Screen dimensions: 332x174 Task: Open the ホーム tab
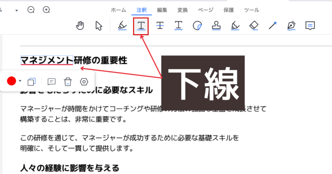click(x=118, y=10)
